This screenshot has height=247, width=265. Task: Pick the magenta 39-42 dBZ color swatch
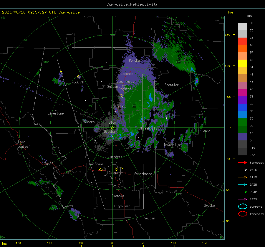243,93
